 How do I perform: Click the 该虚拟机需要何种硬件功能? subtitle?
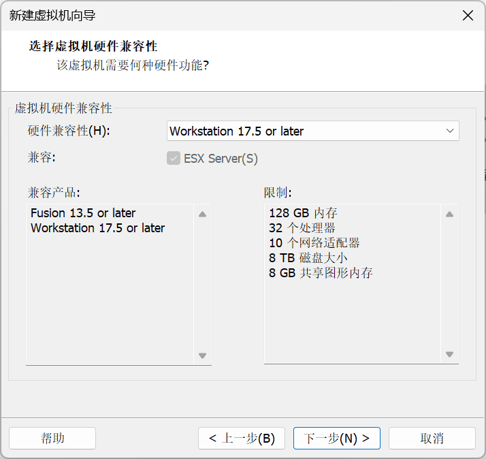pos(133,65)
